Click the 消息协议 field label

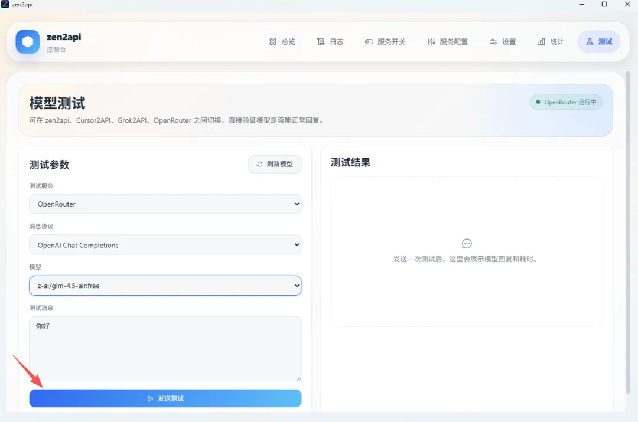point(41,227)
